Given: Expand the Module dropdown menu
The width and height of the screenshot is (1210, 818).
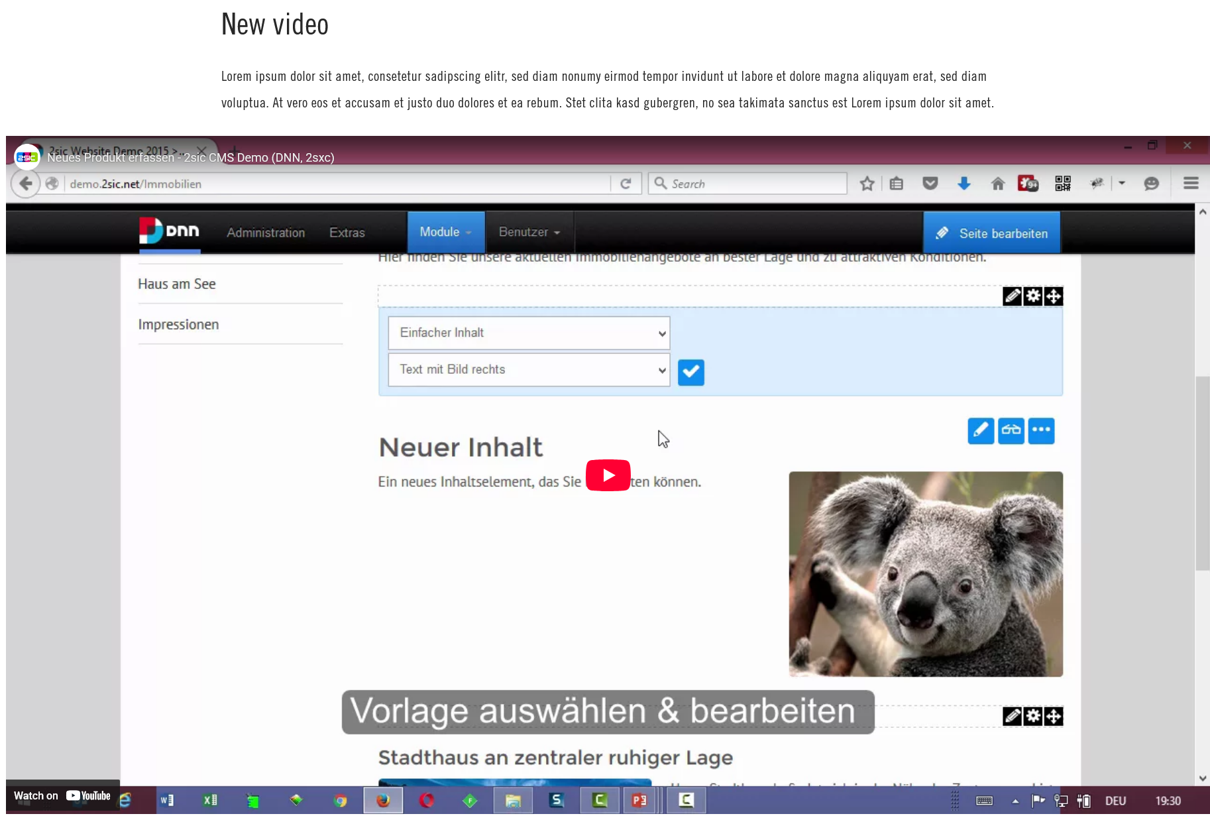Looking at the screenshot, I should [445, 232].
